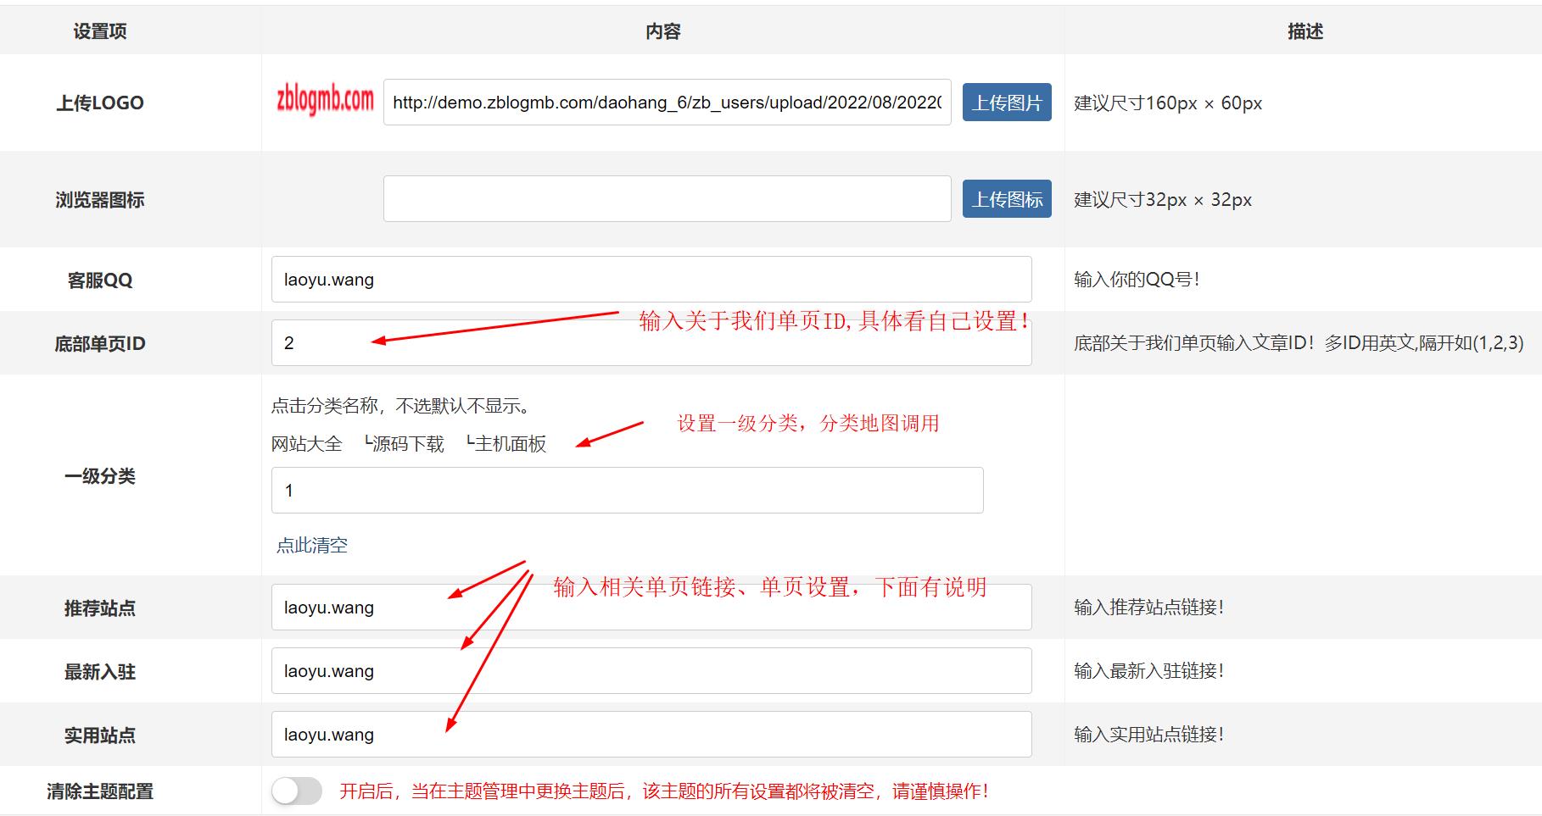Click the 最新入驻 laoyu.wang input
Image resolution: width=1542 pixels, height=816 pixels.
pyautogui.click(x=651, y=670)
